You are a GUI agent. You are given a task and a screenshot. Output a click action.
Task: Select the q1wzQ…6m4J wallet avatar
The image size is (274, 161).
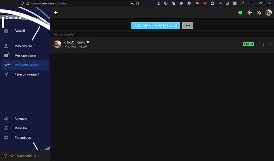click(58, 44)
